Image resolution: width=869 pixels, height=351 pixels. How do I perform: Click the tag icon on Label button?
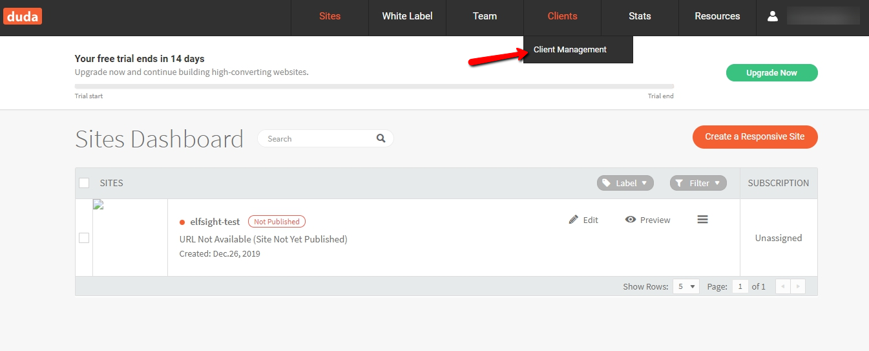tap(606, 184)
